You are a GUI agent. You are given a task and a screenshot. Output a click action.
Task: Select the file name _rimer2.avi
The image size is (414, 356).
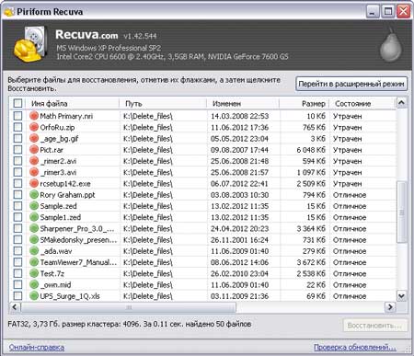pyautogui.click(x=58, y=161)
